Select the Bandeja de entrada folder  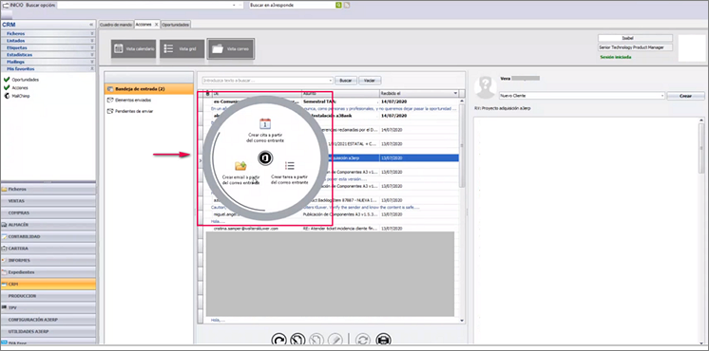pyautogui.click(x=149, y=89)
